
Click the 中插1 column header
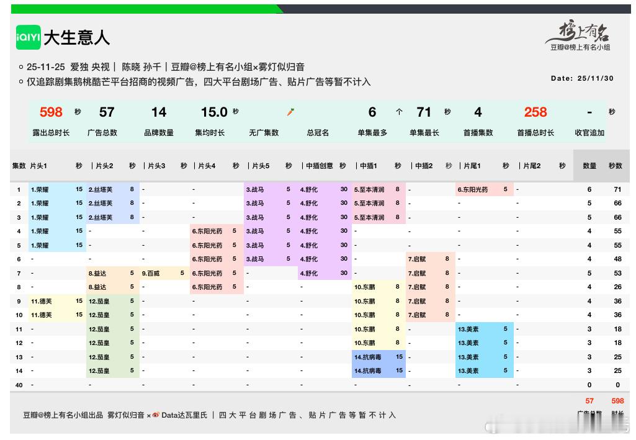[369, 166]
